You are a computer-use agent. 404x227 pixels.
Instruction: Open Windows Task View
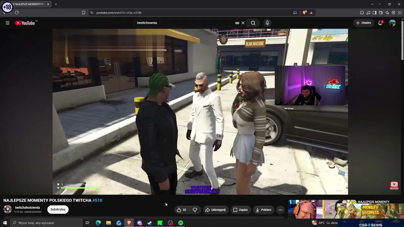pyautogui.click(x=87, y=223)
